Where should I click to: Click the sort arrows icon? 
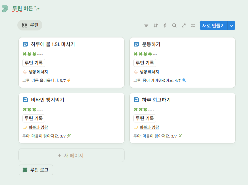(156, 25)
